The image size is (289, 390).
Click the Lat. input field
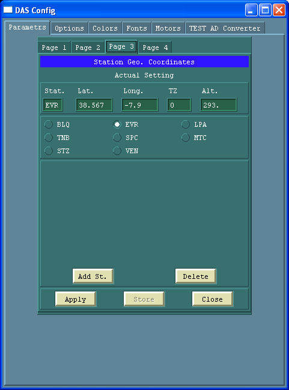coord(94,105)
